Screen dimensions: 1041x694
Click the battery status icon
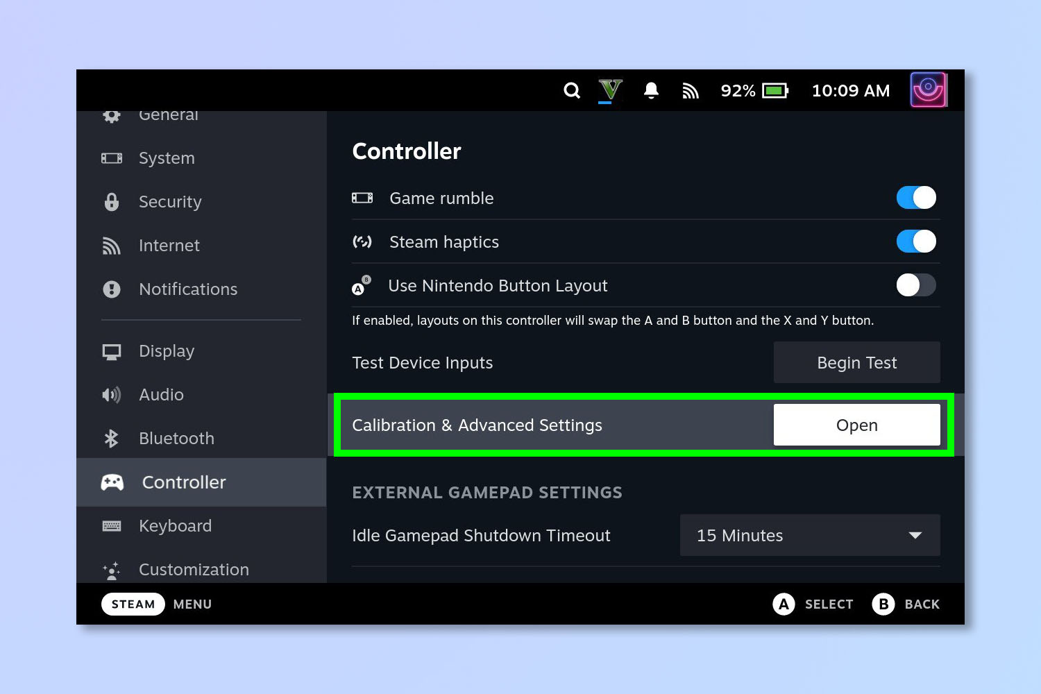[x=775, y=91]
